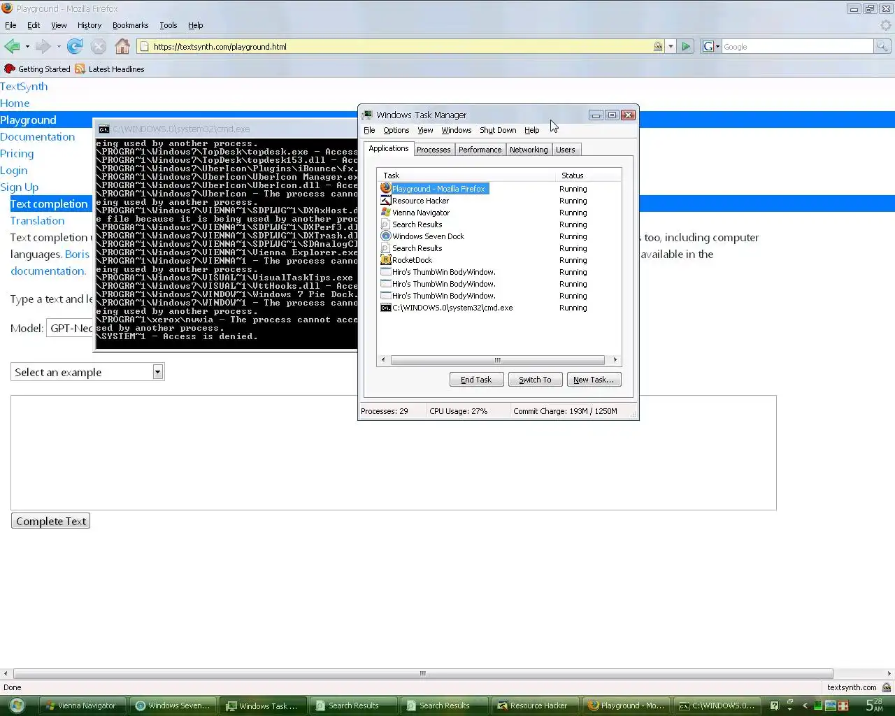Switch to the Processes tab
Screen dimensions: 895x716
point(434,150)
